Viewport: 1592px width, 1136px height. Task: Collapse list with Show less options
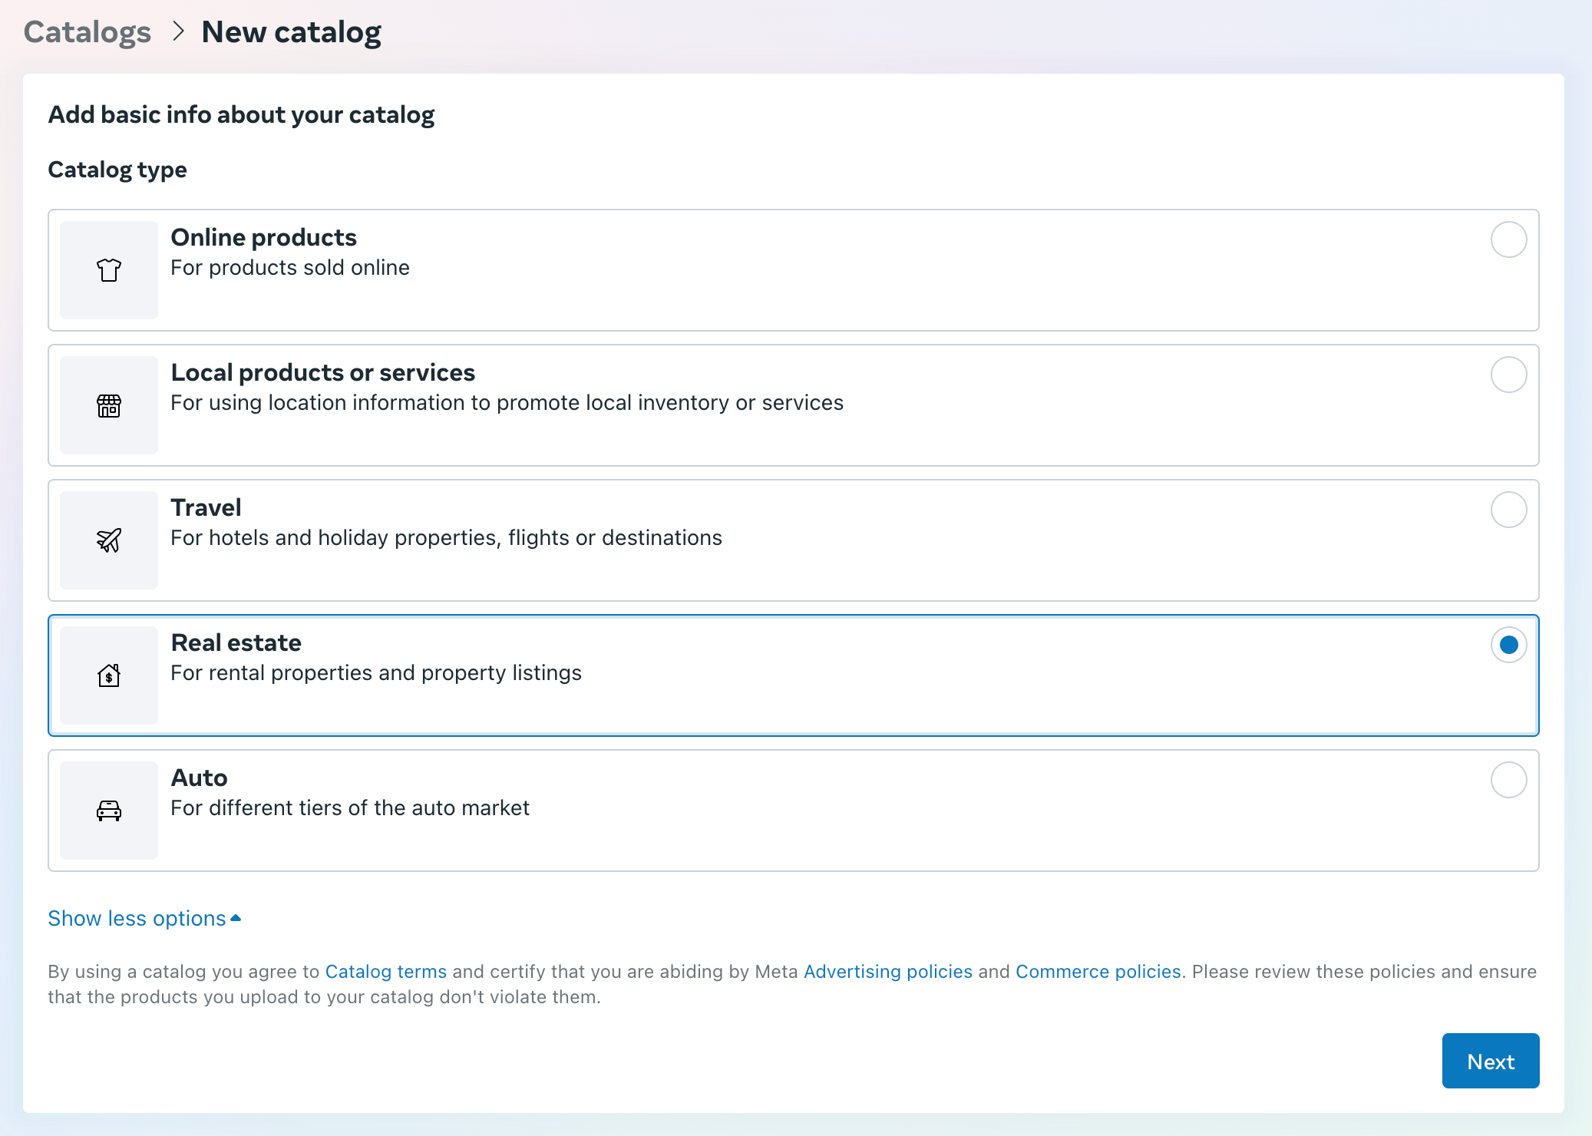(137, 918)
